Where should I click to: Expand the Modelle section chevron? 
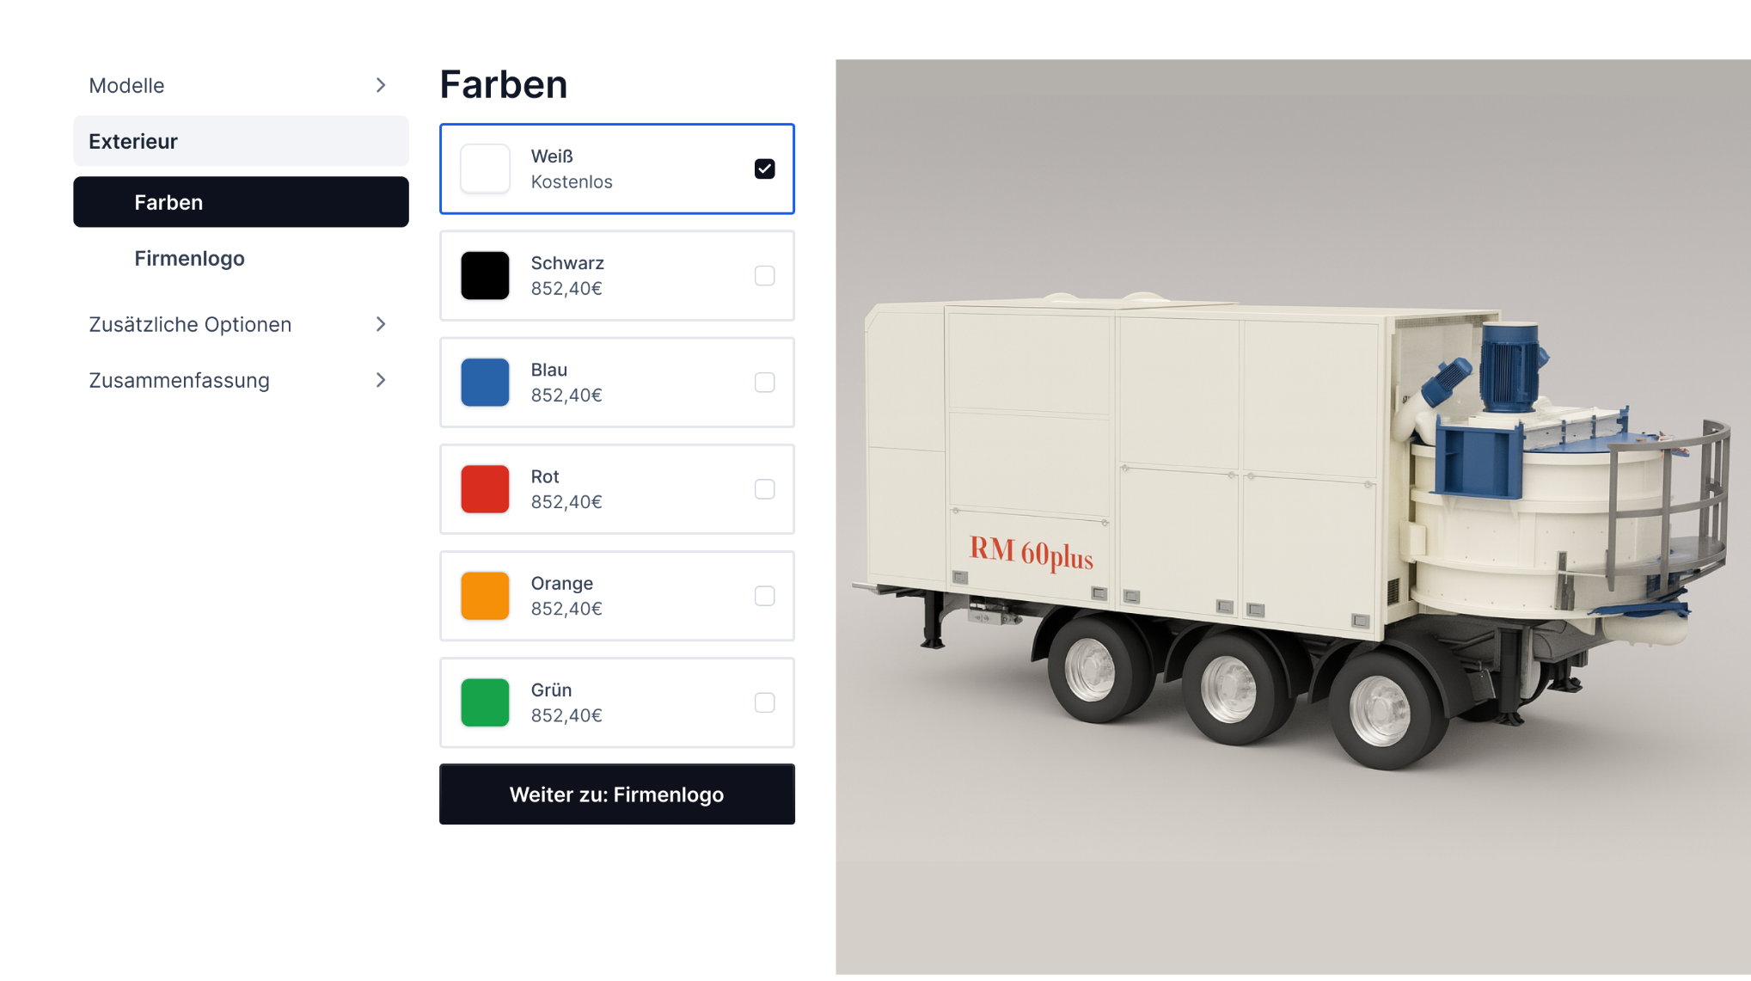pyautogui.click(x=381, y=85)
